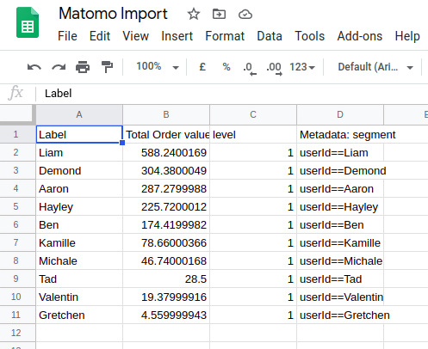Select the userId==Gretchen cell
The image size is (428, 349).
340,315
